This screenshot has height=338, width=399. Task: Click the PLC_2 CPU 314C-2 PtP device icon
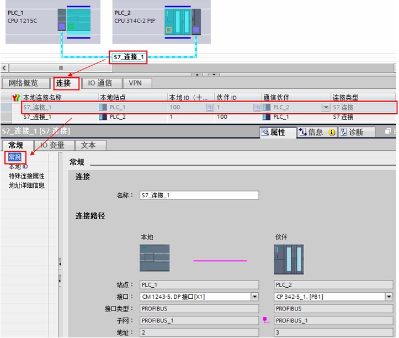(x=183, y=22)
